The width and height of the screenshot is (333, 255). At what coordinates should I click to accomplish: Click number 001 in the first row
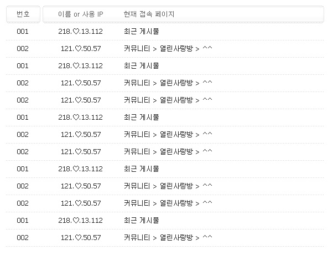(23, 32)
